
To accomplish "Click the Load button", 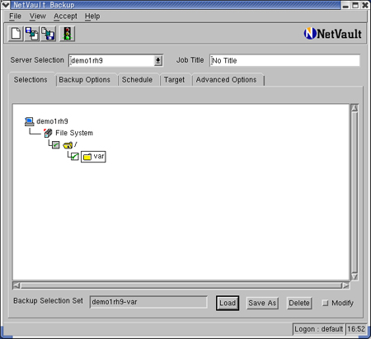I will pos(228,303).
